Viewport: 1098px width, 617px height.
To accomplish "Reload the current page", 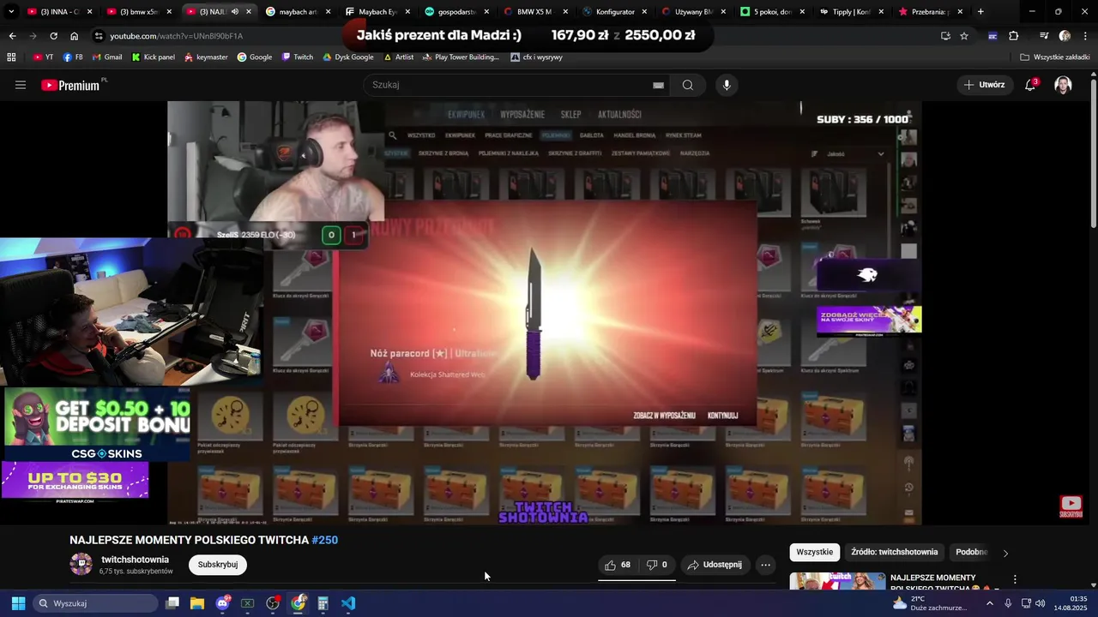I will [x=53, y=36].
